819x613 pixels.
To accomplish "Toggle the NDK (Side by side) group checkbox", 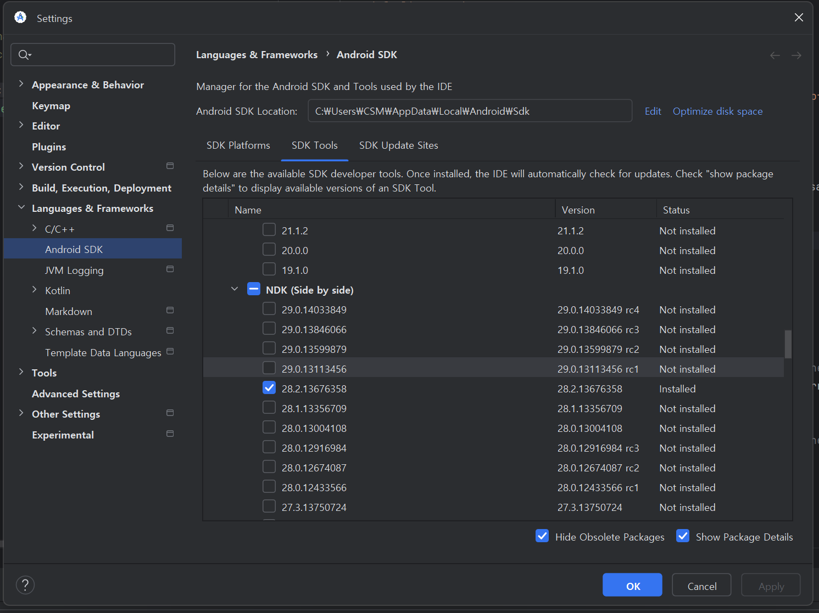I will 254,289.
